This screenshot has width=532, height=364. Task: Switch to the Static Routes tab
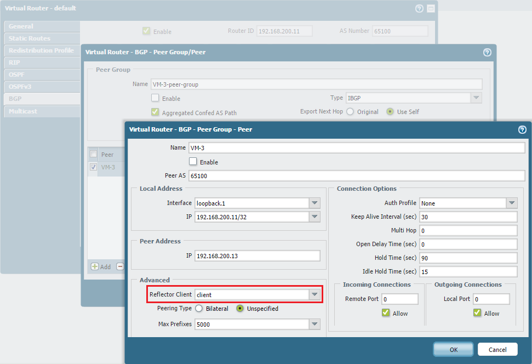30,38
